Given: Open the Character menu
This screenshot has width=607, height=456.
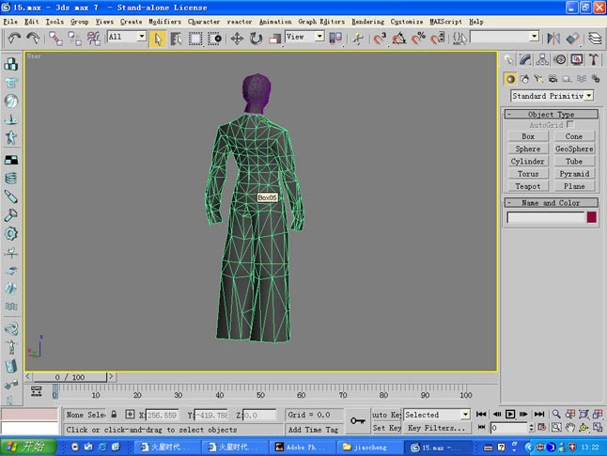Looking at the screenshot, I should [x=204, y=22].
